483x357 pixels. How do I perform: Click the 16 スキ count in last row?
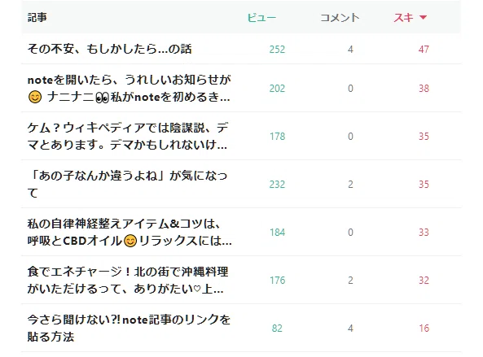coord(424,328)
